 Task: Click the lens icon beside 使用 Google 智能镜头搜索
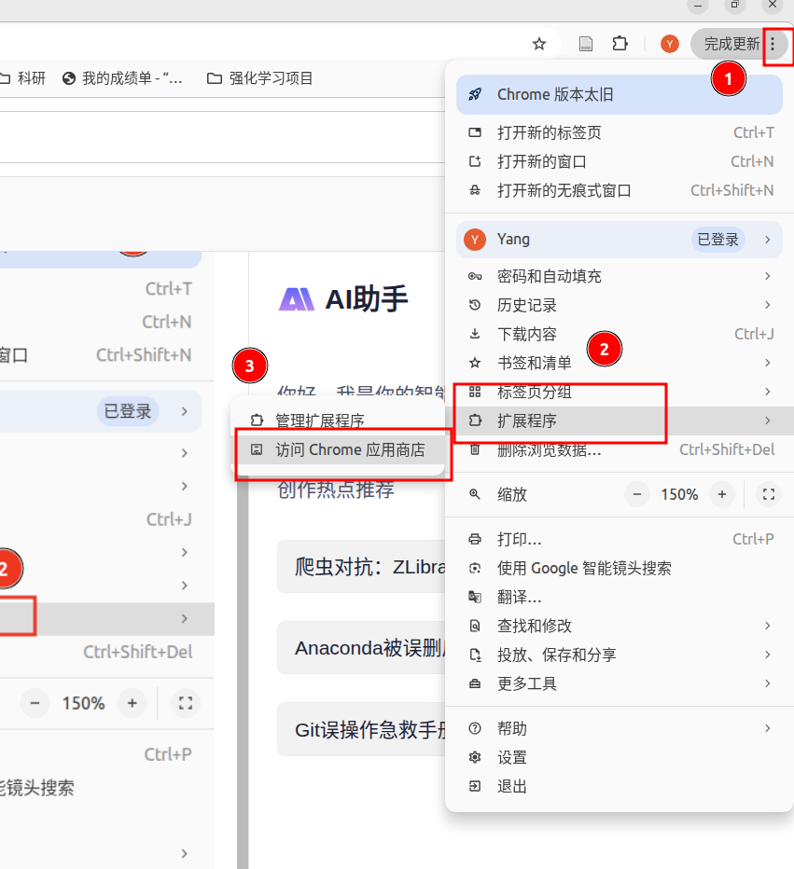(x=475, y=568)
